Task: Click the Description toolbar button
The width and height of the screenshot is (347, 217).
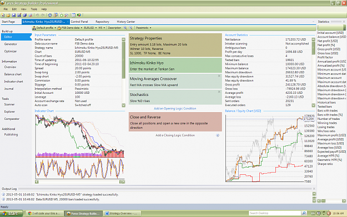Action: tap(114, 28)
